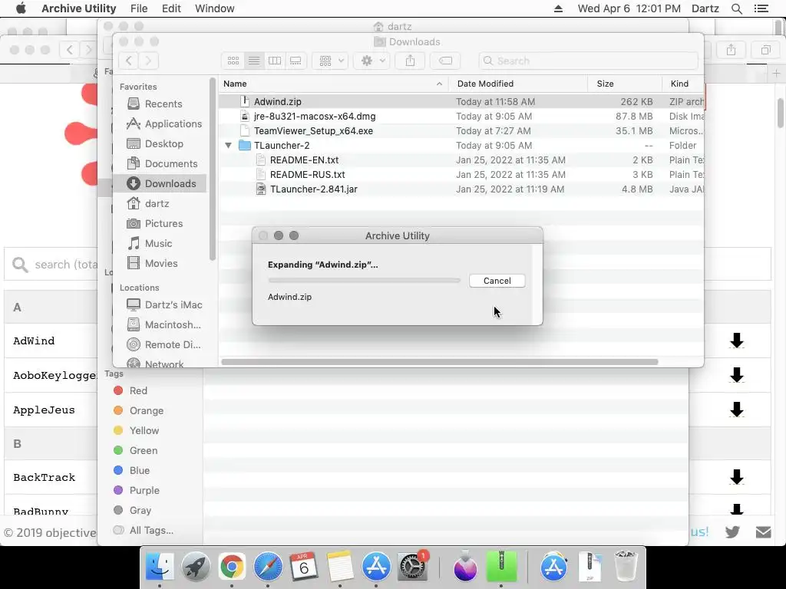Open Google Chrome from the Dock
This screenshot has height=589, width=786.
[232, 567]
